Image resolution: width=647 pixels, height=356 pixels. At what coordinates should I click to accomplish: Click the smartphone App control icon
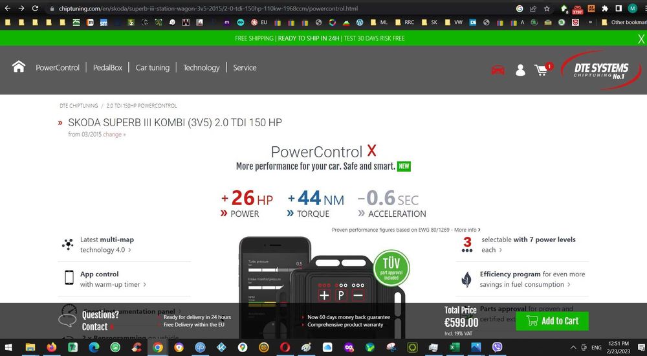69,278
